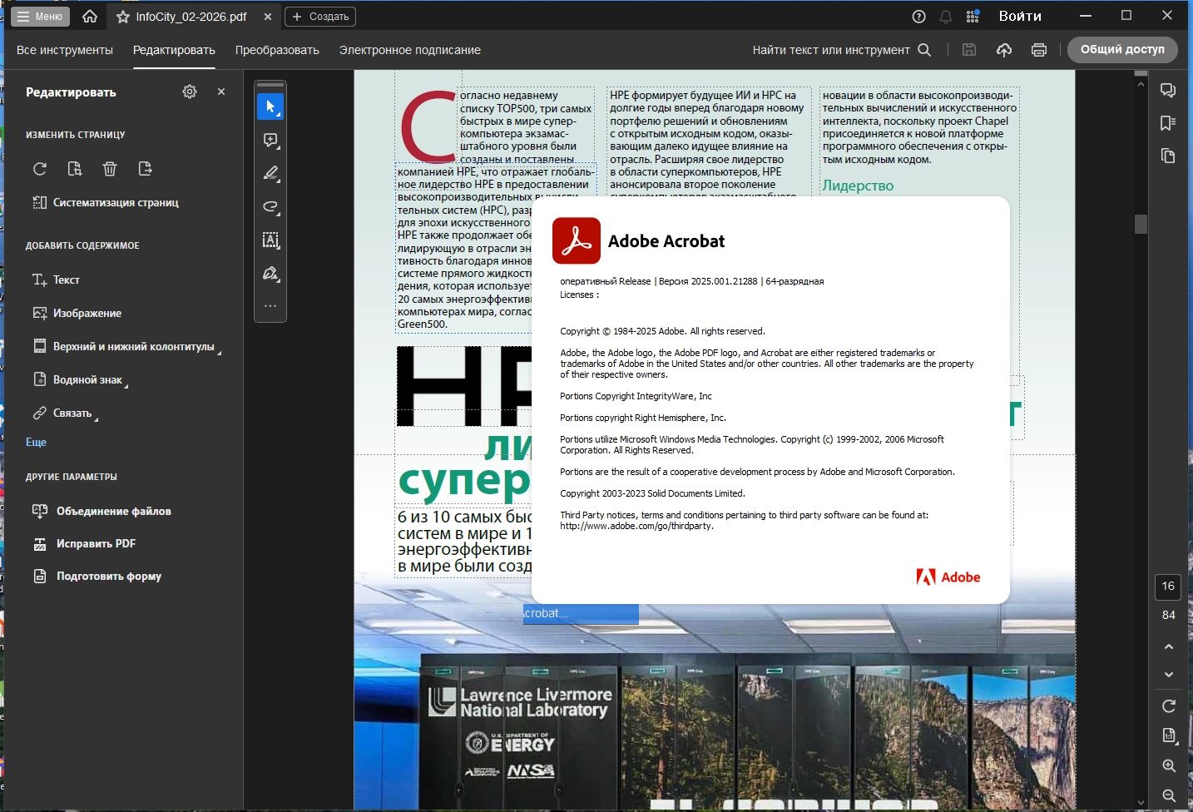The width and height of the screenshot is (1193, 812).
Task: Click the page number 16 field
Action: click(1168, 587)
